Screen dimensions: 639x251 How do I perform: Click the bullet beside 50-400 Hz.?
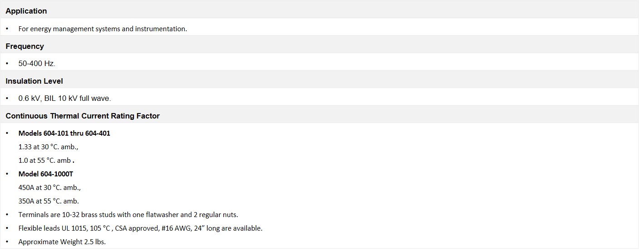point(7,63)
